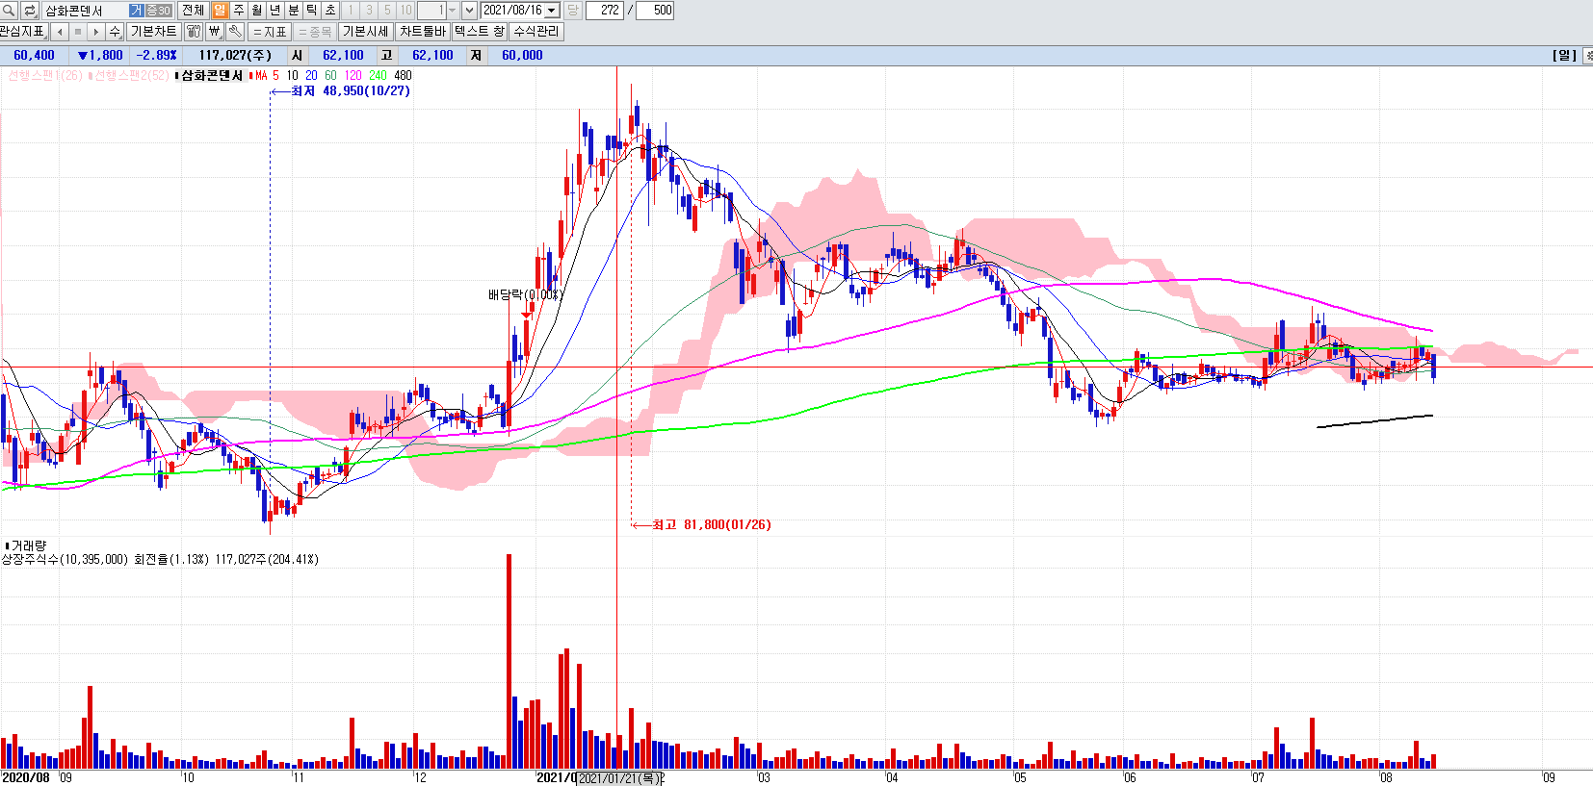Switch to daily chart (일)
Image resolution: width=1593 pixels, height=786 pixels.
220,11
